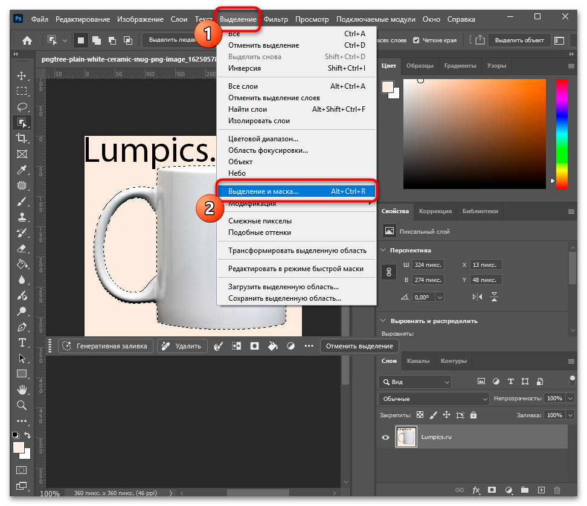Click the create mask icon in contextual bar
The image size is (587, 506).
coord(255,346)
